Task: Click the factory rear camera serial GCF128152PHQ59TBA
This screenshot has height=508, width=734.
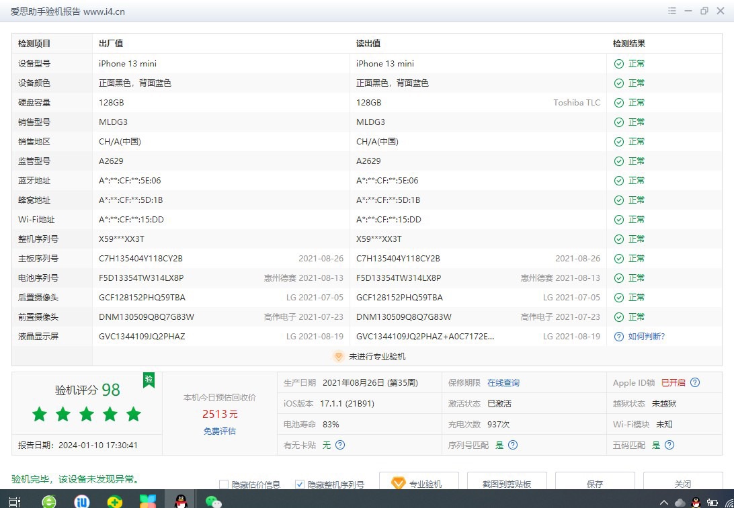Action: tap(142, 298)
